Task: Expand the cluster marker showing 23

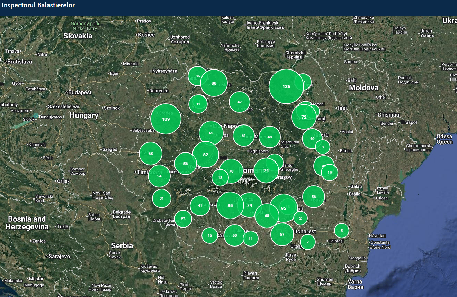Action: (183, 219)
